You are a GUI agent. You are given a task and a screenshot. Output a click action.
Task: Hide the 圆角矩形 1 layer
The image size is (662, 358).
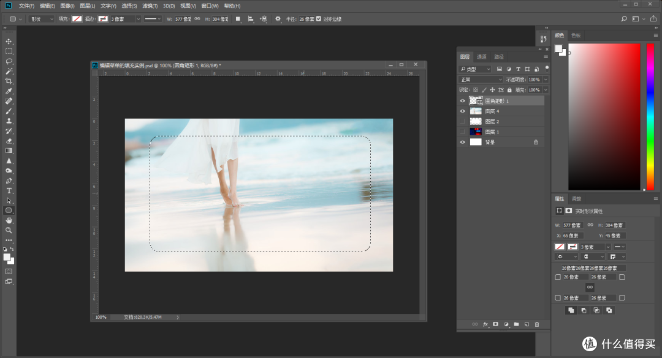463,100
